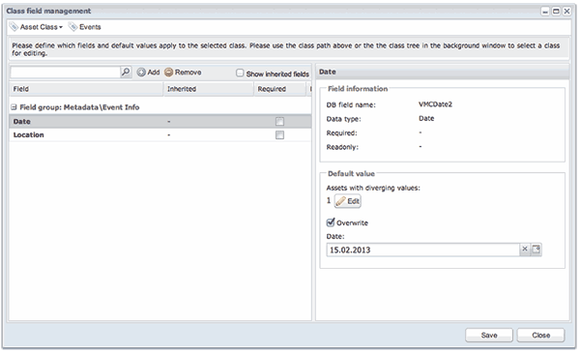
Task: Click the Add field button
Action: [148, 73]
